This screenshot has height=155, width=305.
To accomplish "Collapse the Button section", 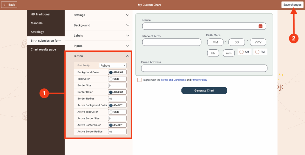I will [127, 56].
